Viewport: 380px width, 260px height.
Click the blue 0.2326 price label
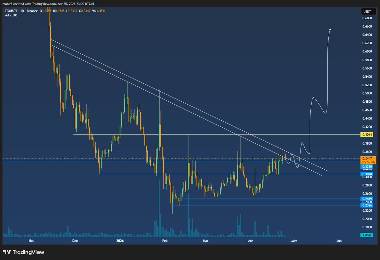point(367,205)
